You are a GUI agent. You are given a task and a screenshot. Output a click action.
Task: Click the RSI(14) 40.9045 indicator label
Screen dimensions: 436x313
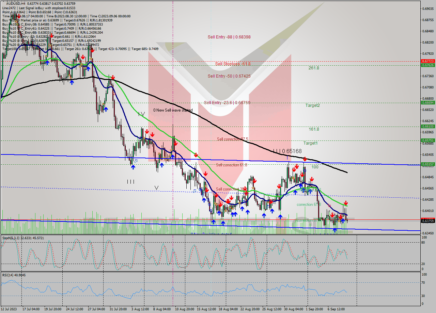click(x=14, y=275)
